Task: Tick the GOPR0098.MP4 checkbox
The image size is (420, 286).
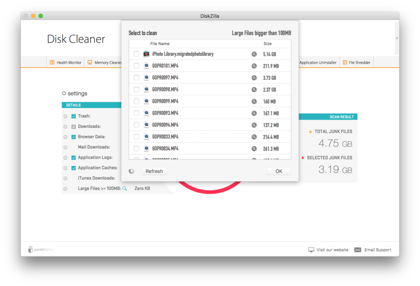Action: (136, 89)
